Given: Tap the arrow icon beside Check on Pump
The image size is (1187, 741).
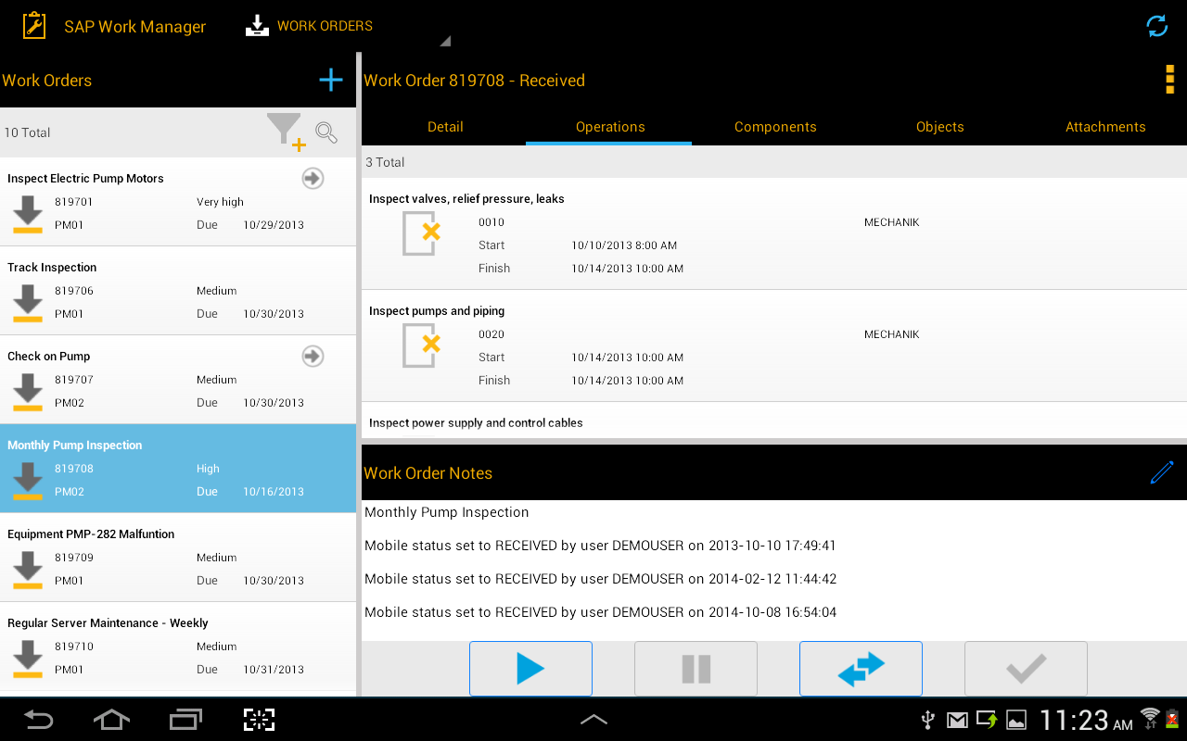Looking at the screenshot, I should tap(313, 356).
